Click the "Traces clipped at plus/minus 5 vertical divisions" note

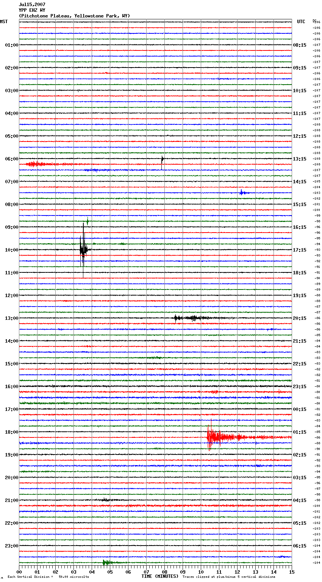(229, 577)
